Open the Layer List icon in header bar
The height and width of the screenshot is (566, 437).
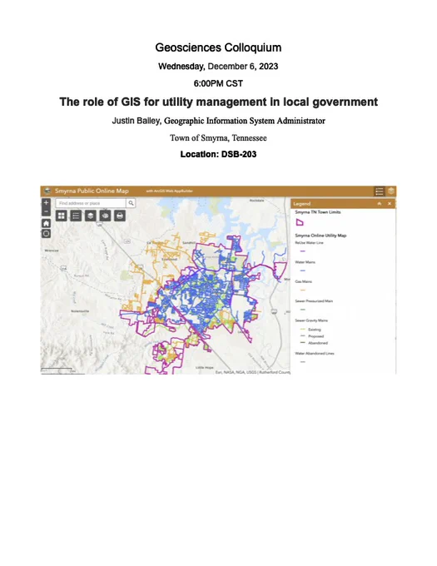[391, 191]
